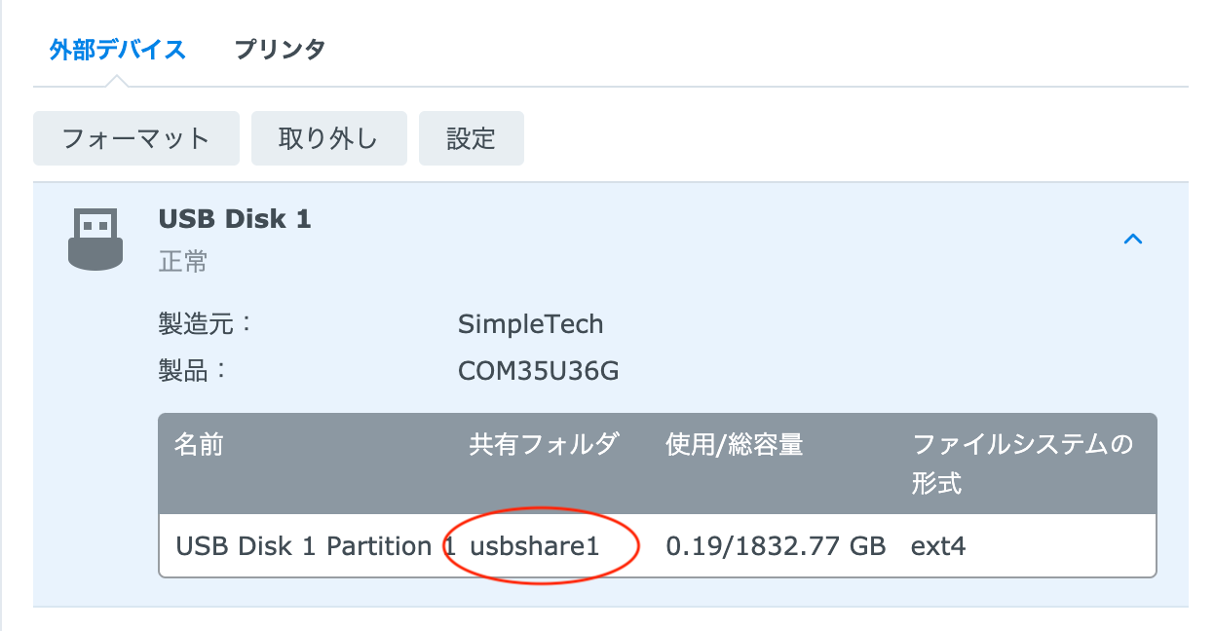Collapse USB Disk 1 details with chevron

click(x=1132, y=239)
